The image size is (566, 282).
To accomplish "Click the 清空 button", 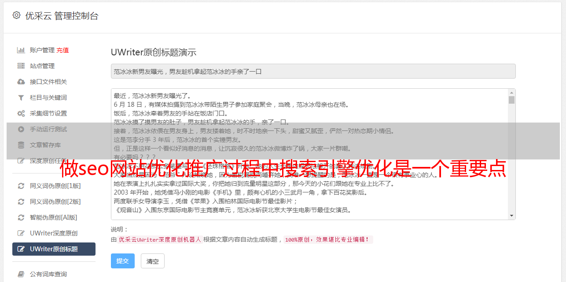I will point(153,261).
